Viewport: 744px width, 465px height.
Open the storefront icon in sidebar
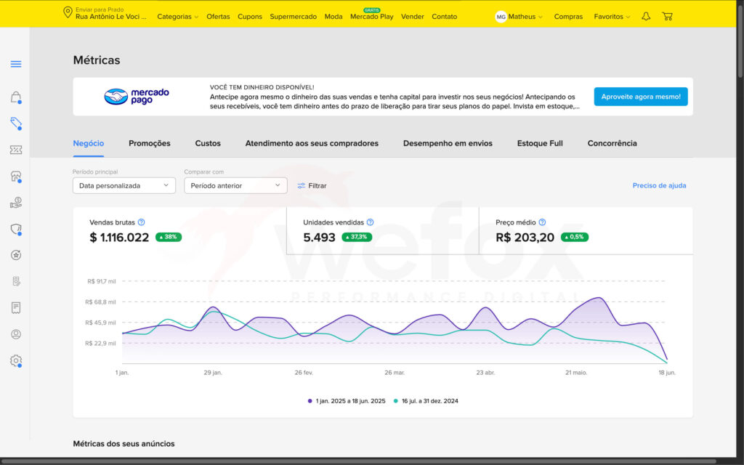coord(16,177)
